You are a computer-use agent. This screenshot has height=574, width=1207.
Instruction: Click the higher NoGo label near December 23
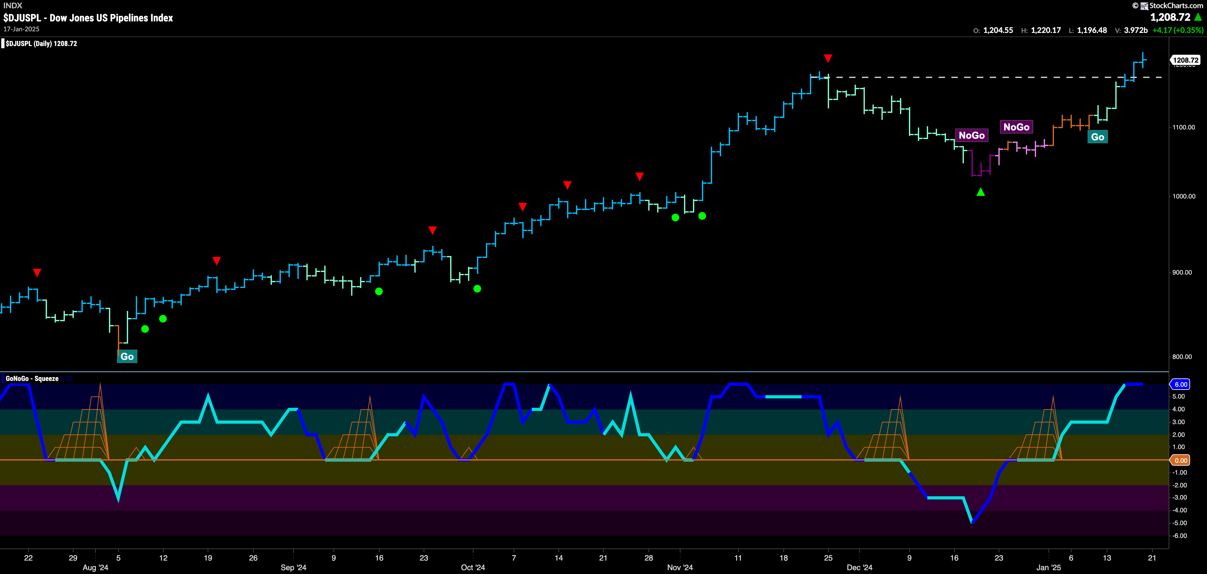click(1016, 127)
